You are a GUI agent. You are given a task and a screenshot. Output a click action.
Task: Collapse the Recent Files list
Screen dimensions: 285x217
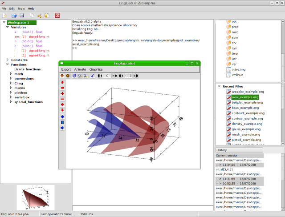coord(219,86)
